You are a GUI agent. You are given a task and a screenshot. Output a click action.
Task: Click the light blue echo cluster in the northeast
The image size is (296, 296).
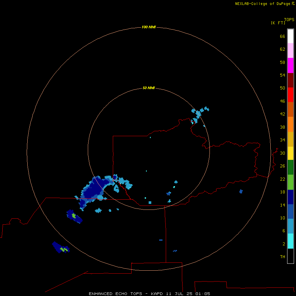[x=199, y=115]
